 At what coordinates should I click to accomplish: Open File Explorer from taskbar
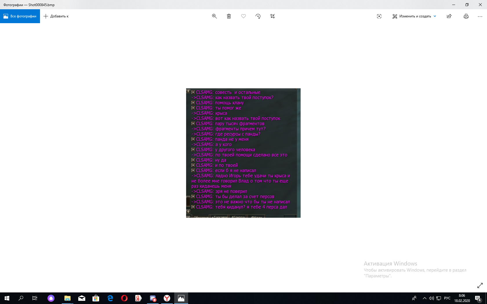point(67,298)
